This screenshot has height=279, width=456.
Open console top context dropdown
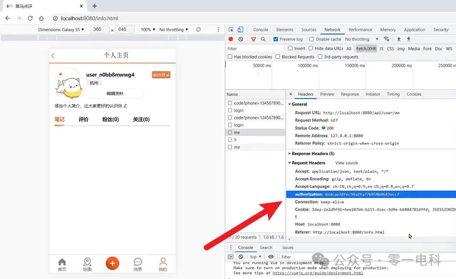[256, 257]
